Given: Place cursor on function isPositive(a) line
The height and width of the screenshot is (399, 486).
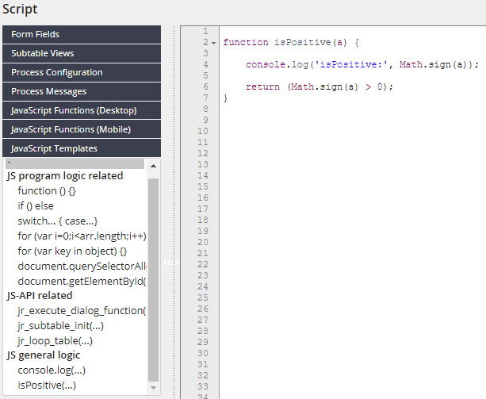Looking at the screenshot, I should click(291, 42).
